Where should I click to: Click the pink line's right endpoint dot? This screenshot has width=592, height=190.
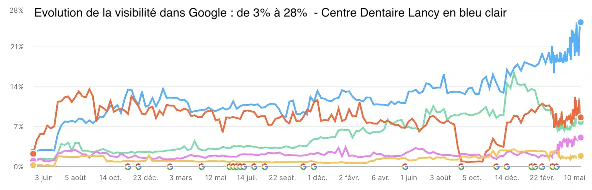coord(580,137)
